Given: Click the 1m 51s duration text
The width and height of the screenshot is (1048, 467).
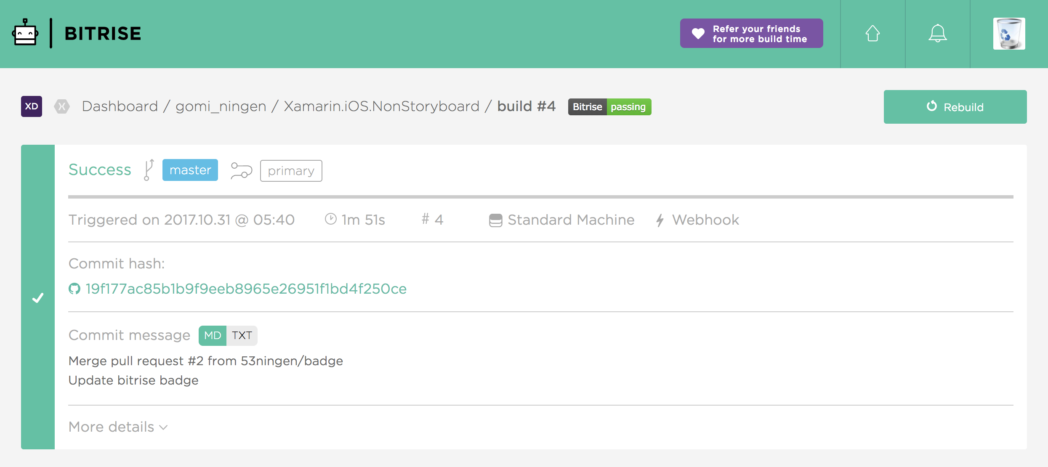Looking at the screenshot, I should coord(363,220).
